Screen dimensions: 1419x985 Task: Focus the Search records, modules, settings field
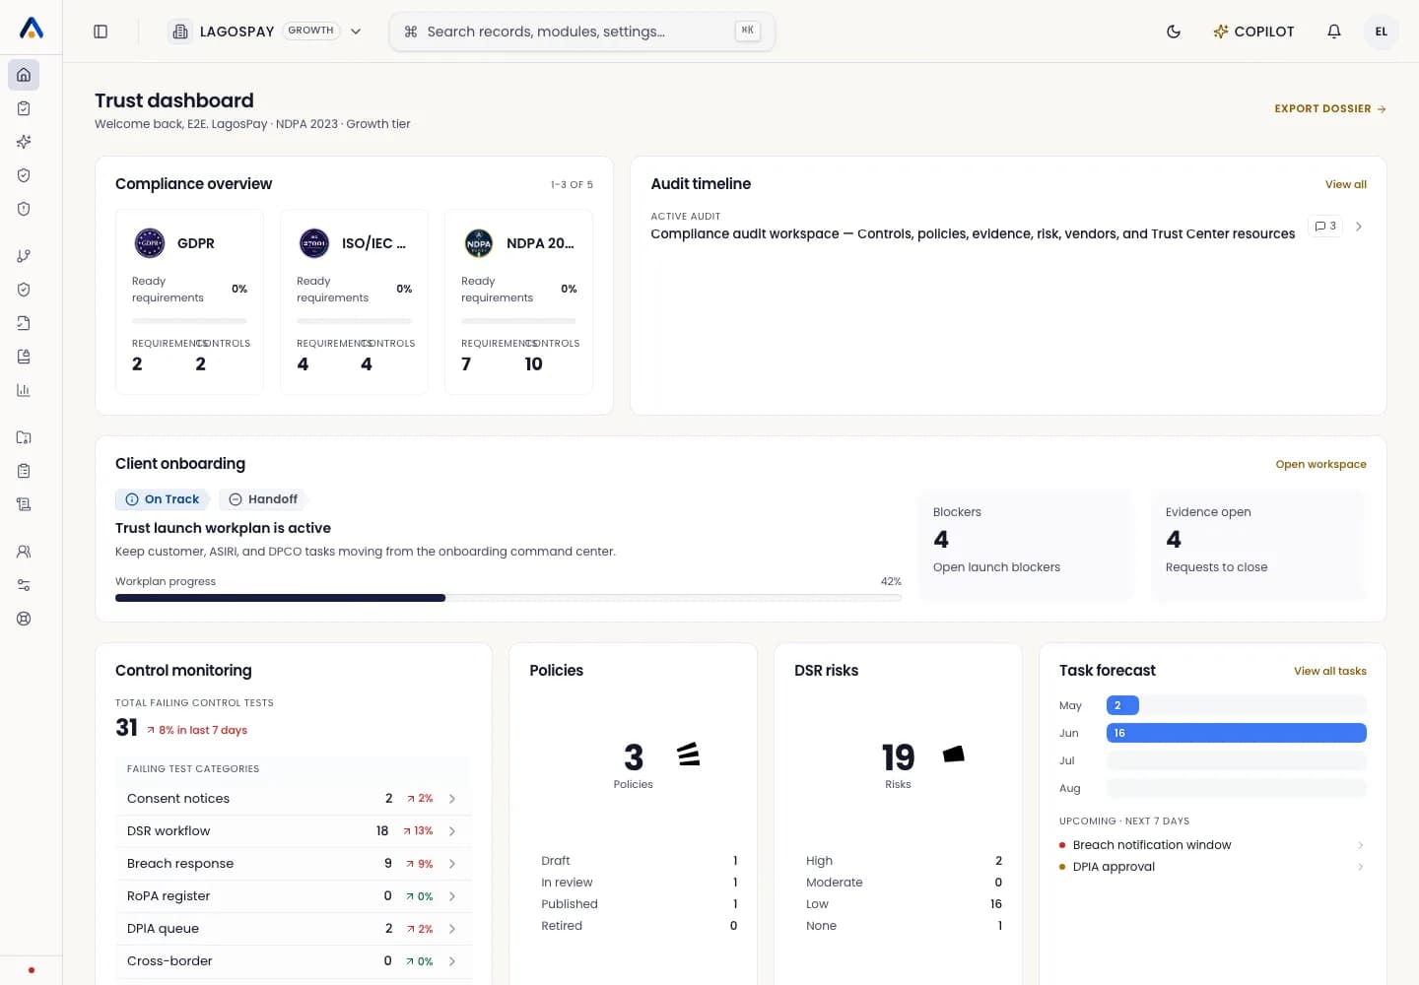click(582, 32)
